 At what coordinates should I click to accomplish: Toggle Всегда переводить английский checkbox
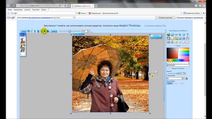pos(177,18)
